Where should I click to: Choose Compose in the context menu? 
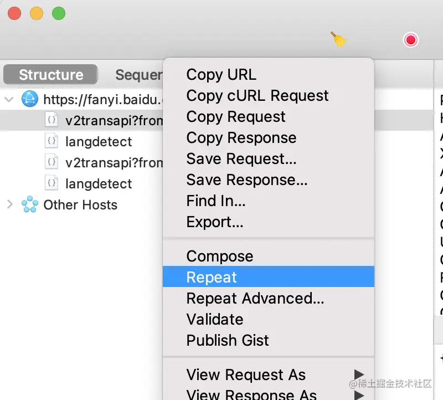click(x=220, y=256)
